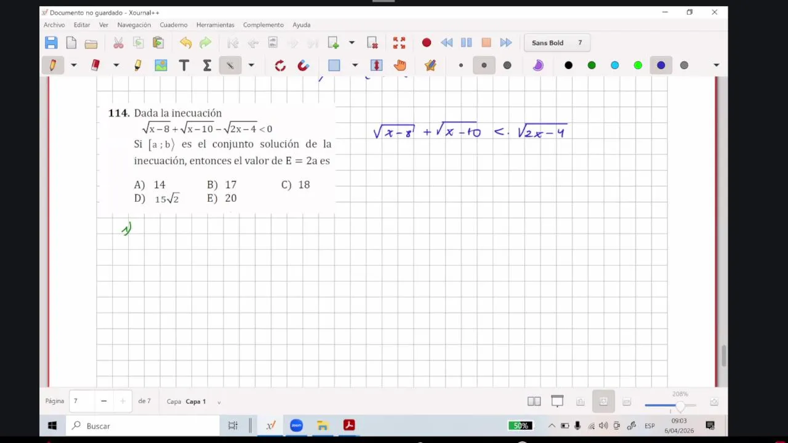The height and width of the screenshot is (443, 788).
Task: Toggle fullscreen mode icon
Action: pos(400,42)
